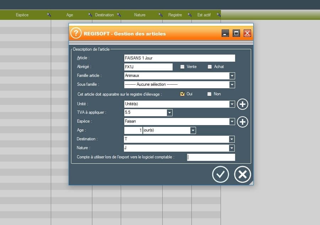Click the export accounting account input field
This screenshot has height=225, width=320.
tap(211, 157)
